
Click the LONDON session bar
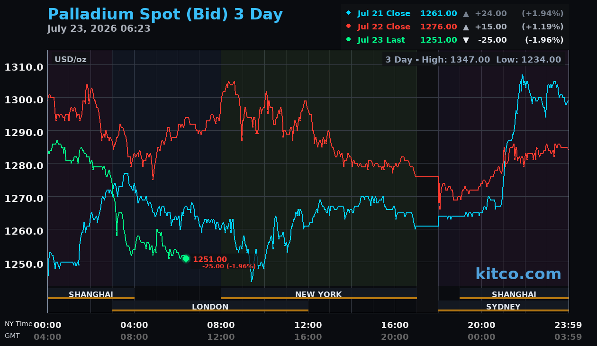(210, 307)
